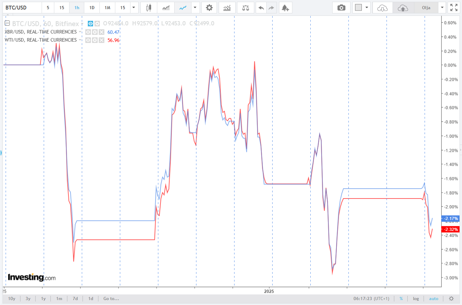
Task: Click the compare symbols scales icon
Action: click(245, 7)
